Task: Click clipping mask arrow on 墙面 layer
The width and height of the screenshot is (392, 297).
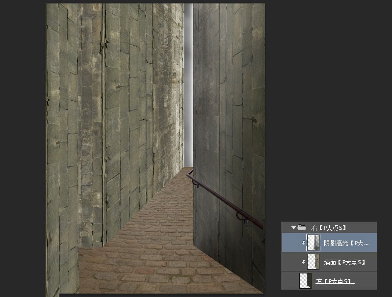Action: [x=304, y=262]
